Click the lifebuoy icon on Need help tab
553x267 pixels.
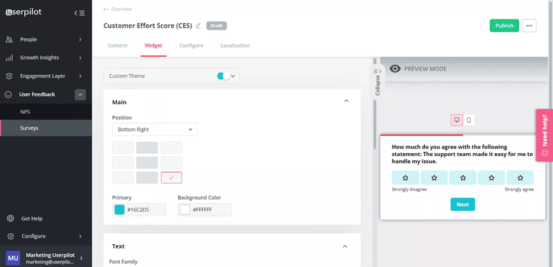tap(545, 153)
